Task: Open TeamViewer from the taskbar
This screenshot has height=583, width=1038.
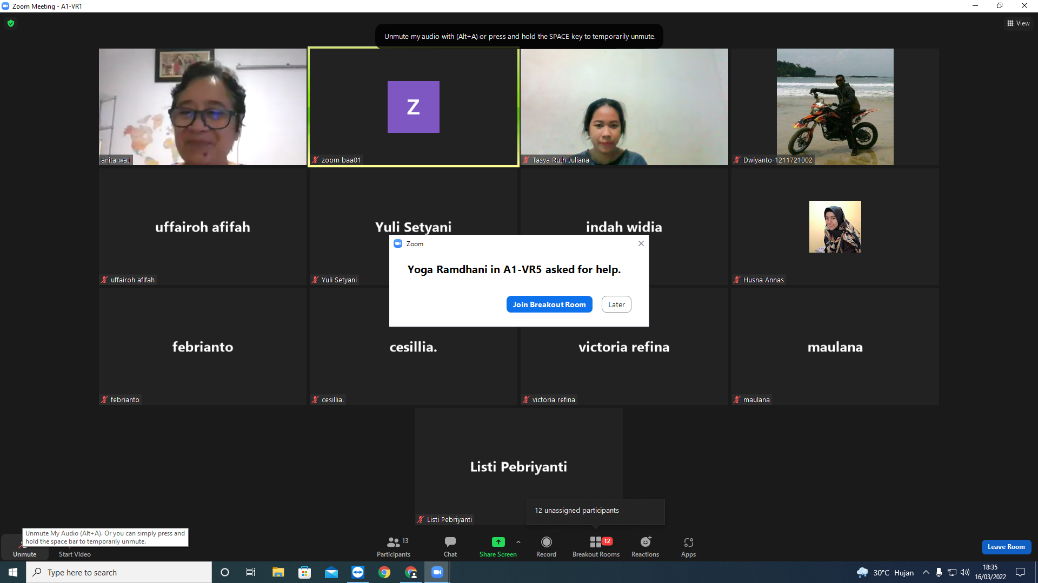Action: [x=358, y=572]
